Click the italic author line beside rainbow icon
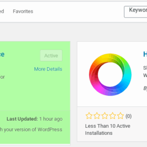Screen dimensions: 147x147 (x=145, y=88)
